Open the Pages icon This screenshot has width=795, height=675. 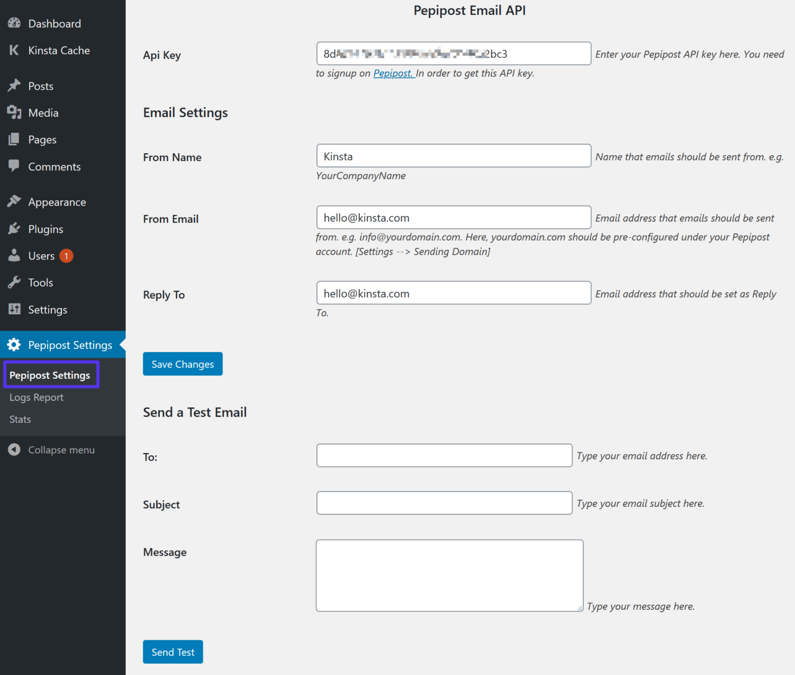[x=14, y=139]
